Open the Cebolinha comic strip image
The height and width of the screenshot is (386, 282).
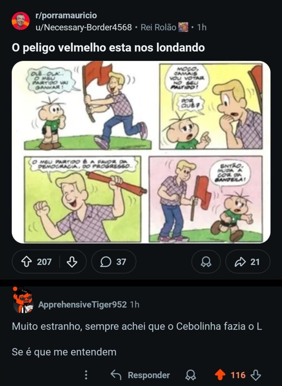click(141, 152)
